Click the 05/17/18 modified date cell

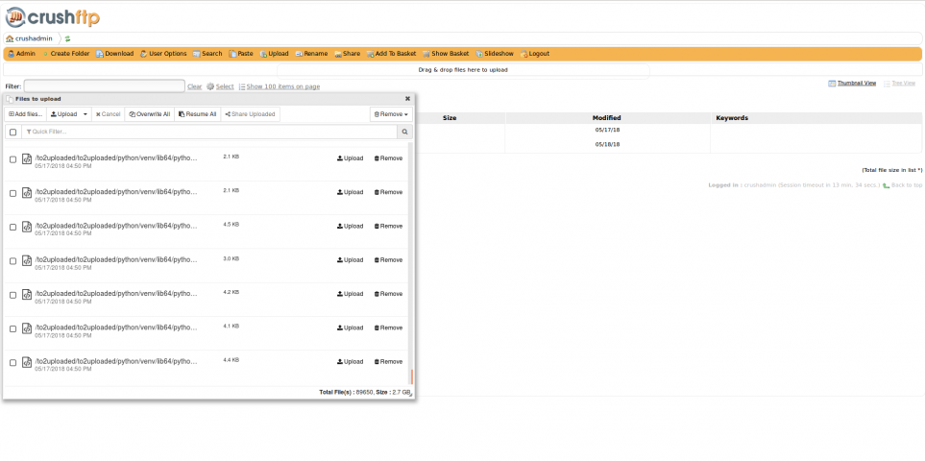click(607, 131)
